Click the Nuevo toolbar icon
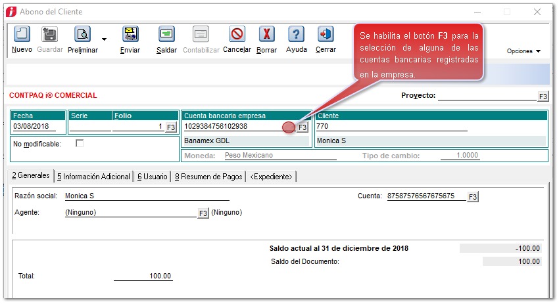Viewport: 559px width, 304px height. coord(22,35)
